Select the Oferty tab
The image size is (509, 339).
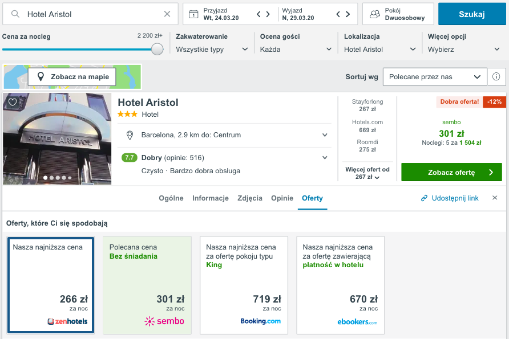(312, 198)
